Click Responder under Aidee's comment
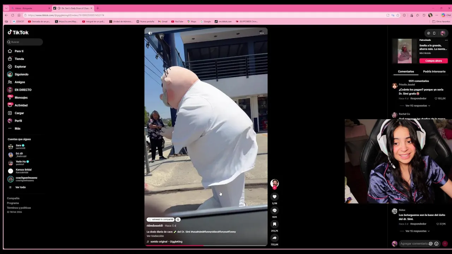Image resolution: width=452 pixels, height=254 pixels. point(418,224)
